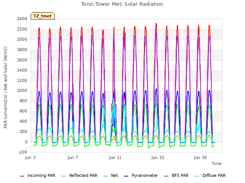Toggle the Diffuse PAR legend entry
Image resolution: width=245 pixels, height=183 pixels.
coord(210,175)
